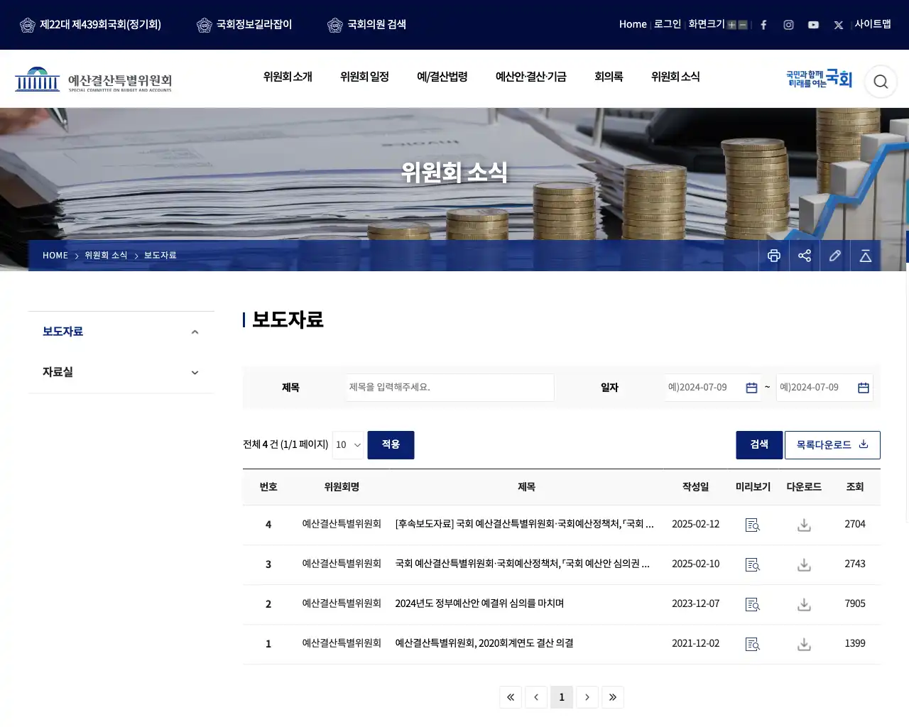Open the 위원회 일정 menu

[364, 77]
